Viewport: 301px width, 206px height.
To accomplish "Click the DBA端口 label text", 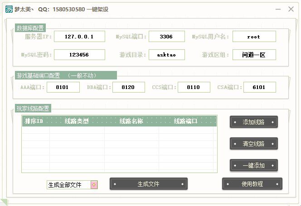I will coord(99,87).
